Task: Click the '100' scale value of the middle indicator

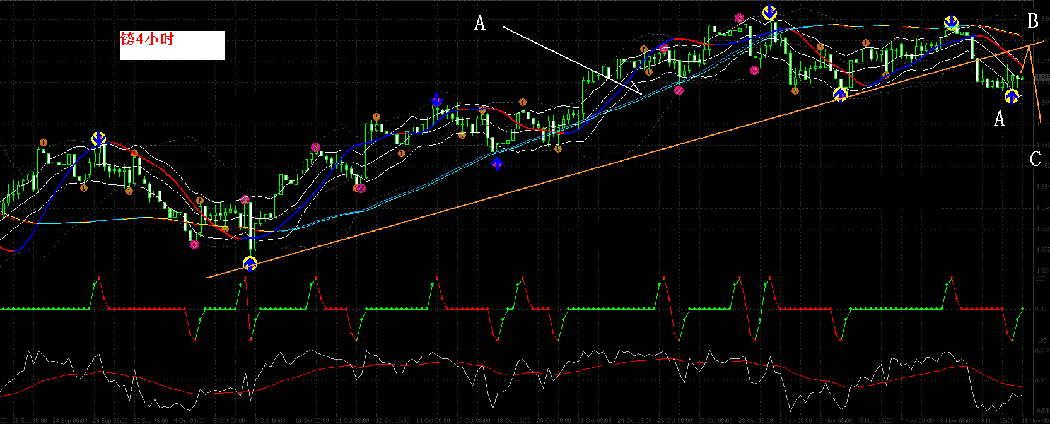Action: (1040, 278)
